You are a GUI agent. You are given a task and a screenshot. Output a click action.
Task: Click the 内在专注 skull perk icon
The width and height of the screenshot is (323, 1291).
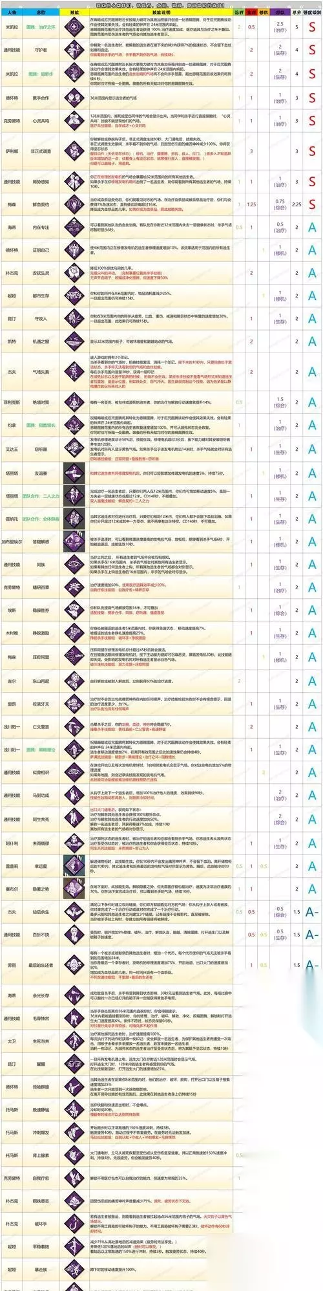click(x=74, y=227)
